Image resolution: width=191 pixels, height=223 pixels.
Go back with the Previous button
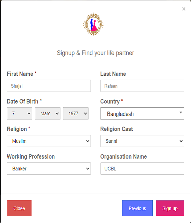[137, 208]
